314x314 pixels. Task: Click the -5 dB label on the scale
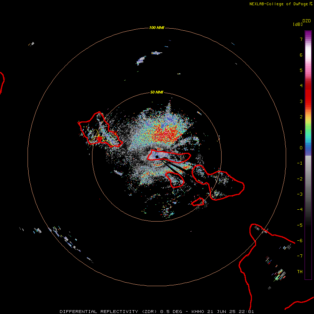pyautogui.click(x=300, y=225)
